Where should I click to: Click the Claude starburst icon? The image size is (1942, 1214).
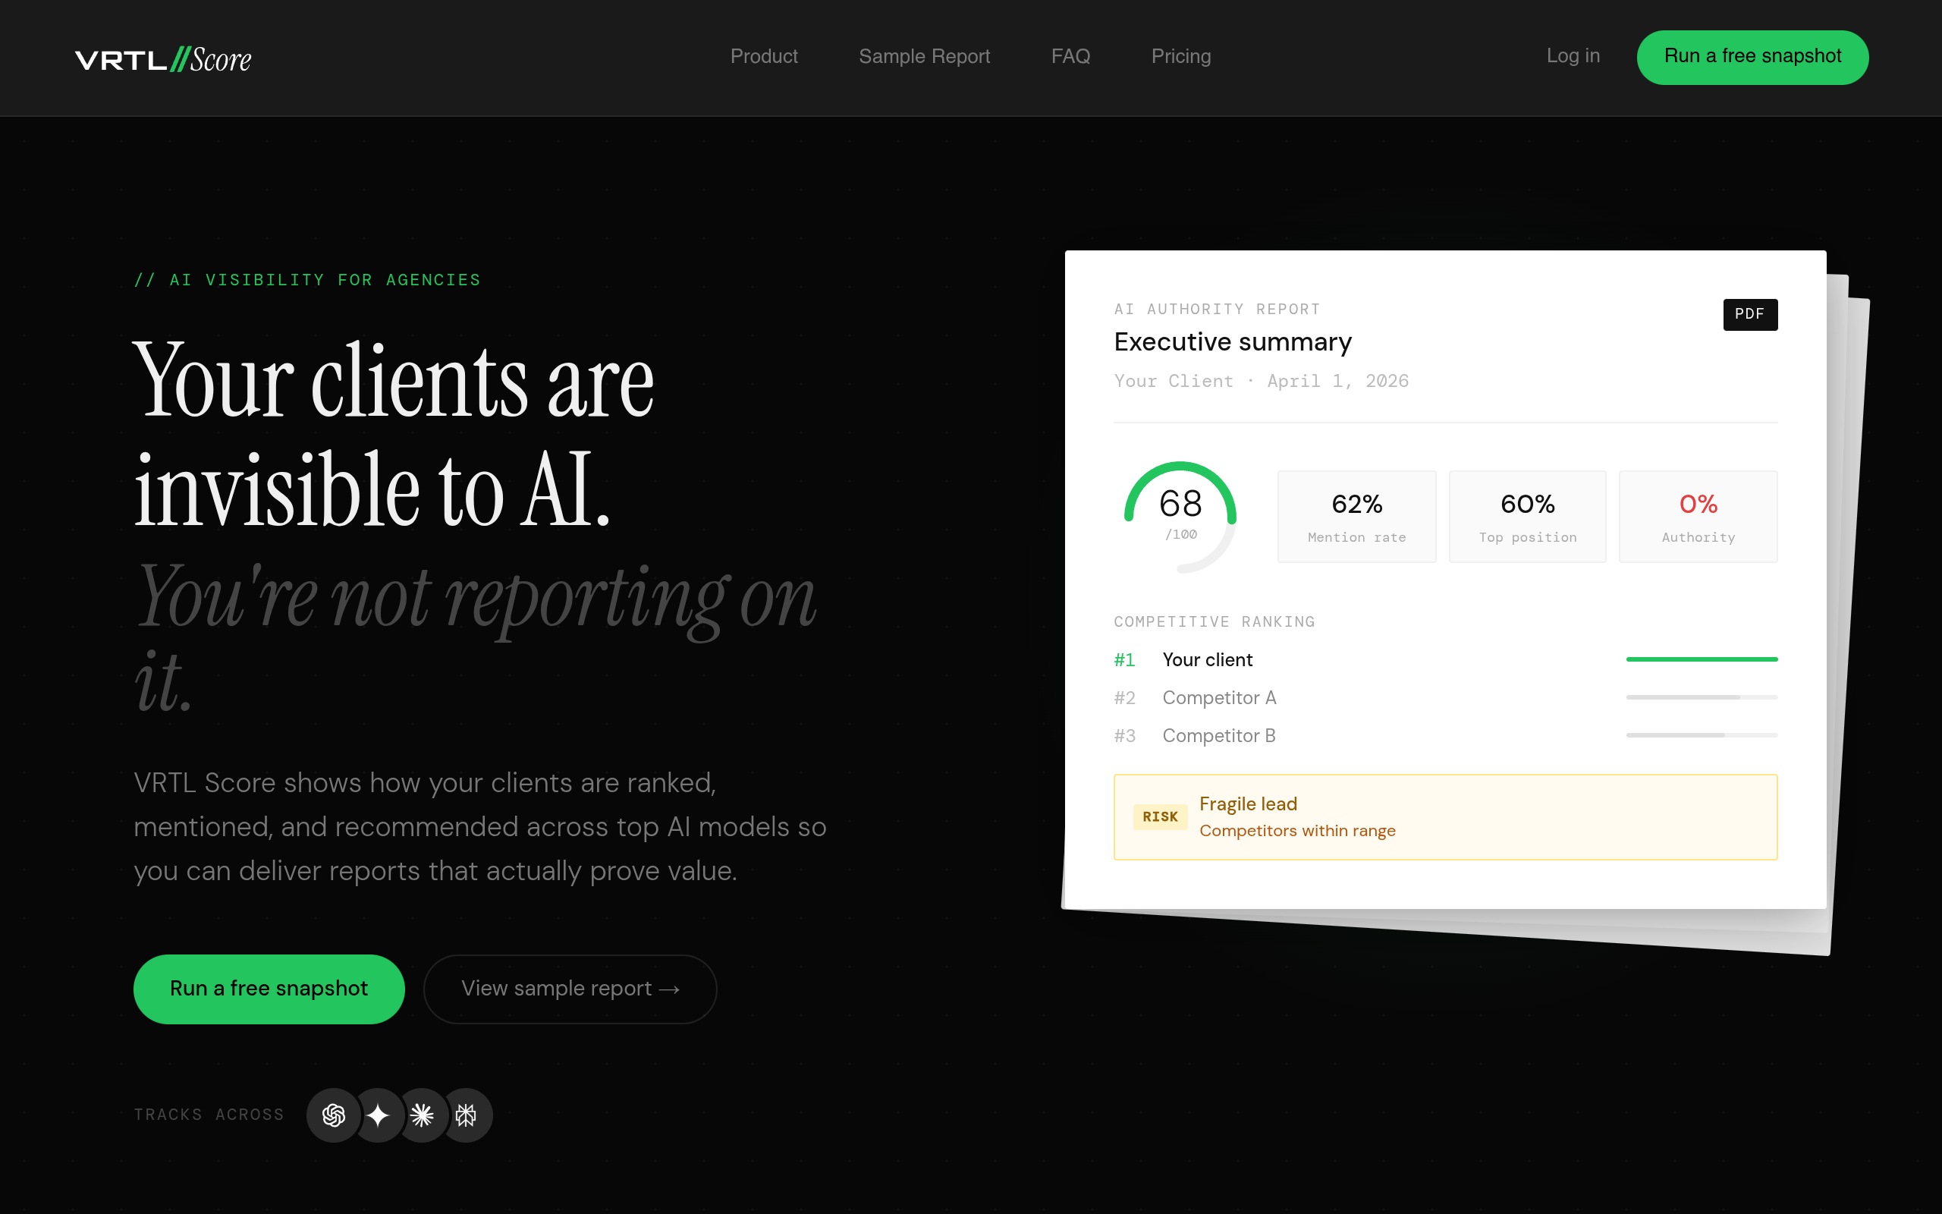click(x=422, y=1115)
